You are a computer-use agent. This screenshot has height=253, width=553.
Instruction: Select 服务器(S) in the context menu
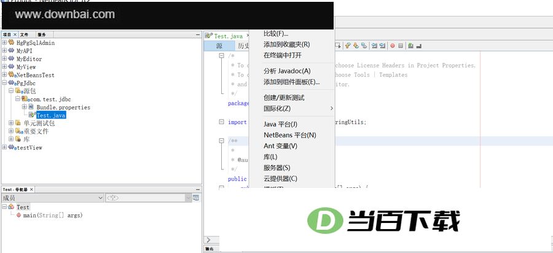pos(292,168)
